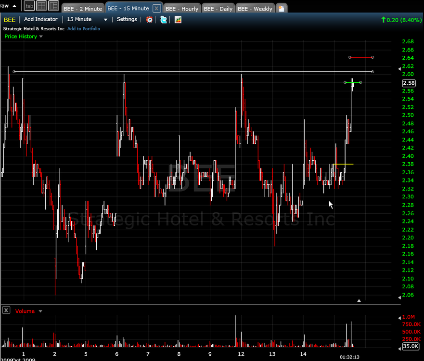Open the BEE - Hourly tab
The width and height of the screenshot is (424, 361).
click(182, 9)
